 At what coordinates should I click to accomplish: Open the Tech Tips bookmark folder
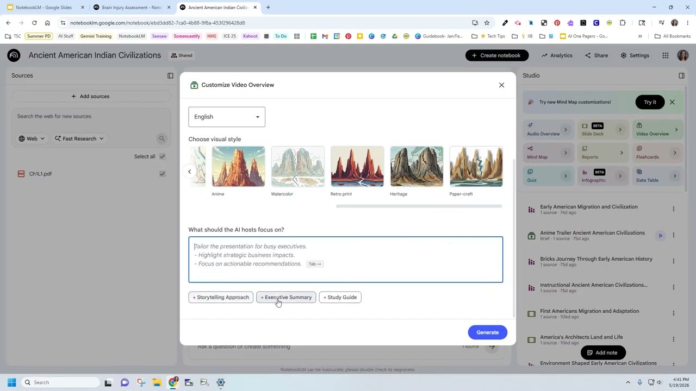click(x=492, y=36)
